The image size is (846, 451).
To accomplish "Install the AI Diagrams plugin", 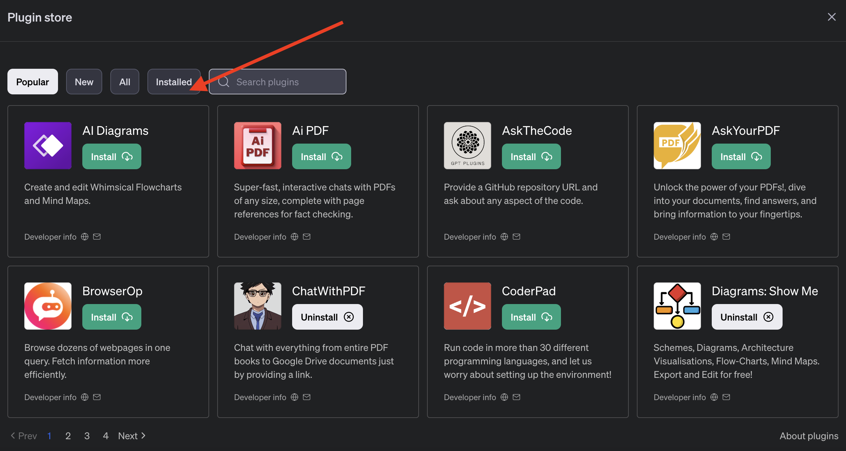I will pos(111,156).
